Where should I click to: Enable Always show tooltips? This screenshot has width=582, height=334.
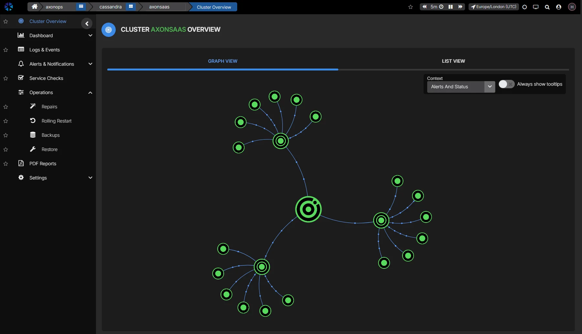click(506, 84)
